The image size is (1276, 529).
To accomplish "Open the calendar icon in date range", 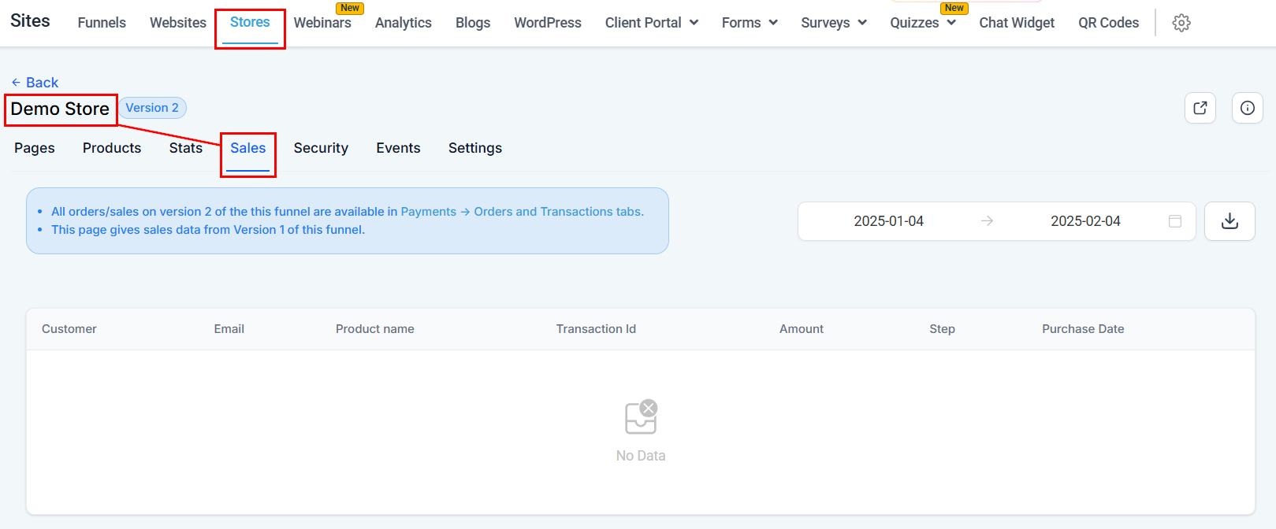I will (x=1174, y=221).
